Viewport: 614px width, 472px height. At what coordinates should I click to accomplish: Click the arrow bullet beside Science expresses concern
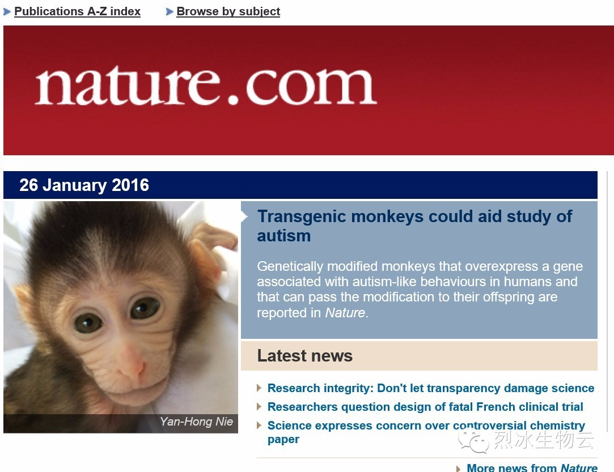click(259, 426)
